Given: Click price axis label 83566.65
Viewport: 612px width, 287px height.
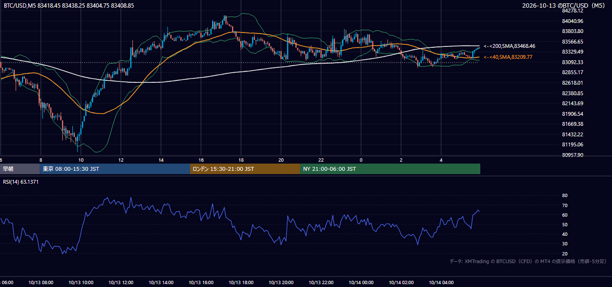Looking at the screenshot, I should click(x=573, y=42).
